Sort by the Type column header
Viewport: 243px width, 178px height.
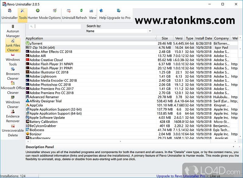[189, 38]
